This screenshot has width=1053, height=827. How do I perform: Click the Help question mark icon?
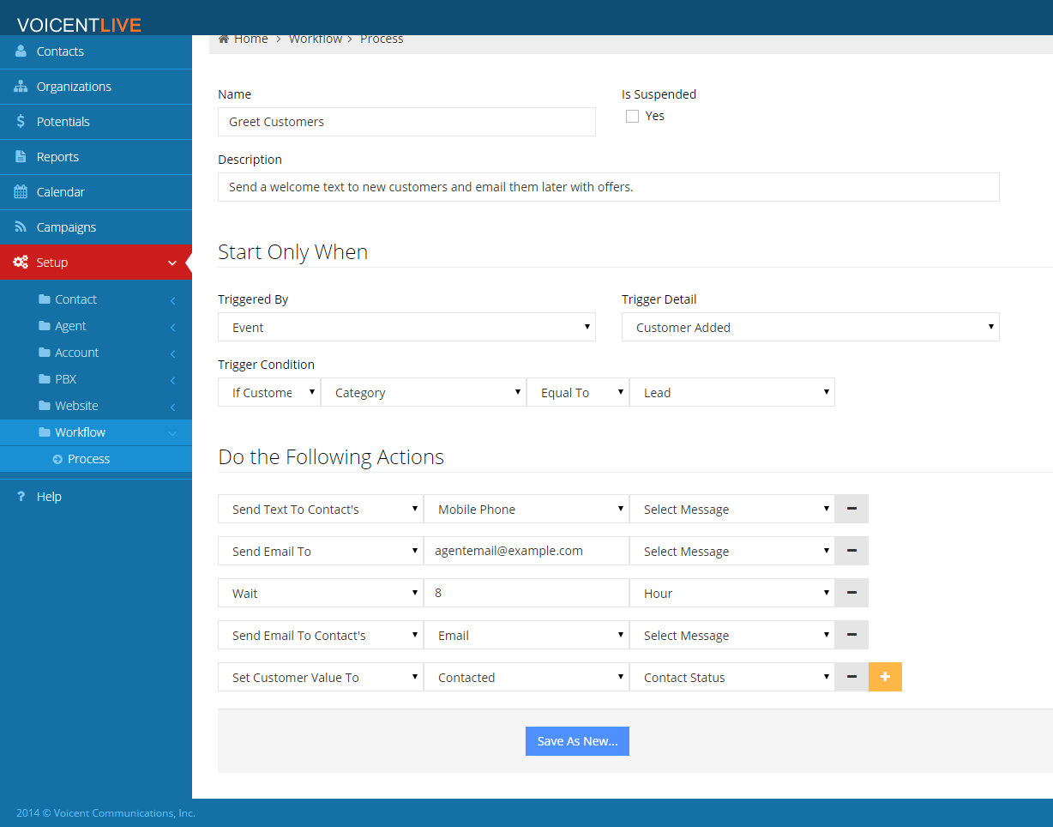21,497
